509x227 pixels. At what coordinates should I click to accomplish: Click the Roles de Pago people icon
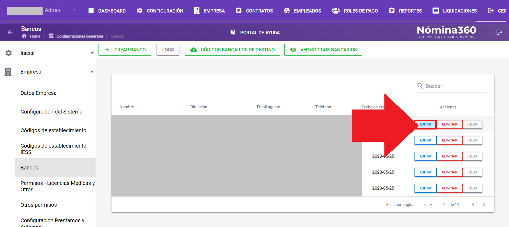pyautogui.click(x=336, y=11)
